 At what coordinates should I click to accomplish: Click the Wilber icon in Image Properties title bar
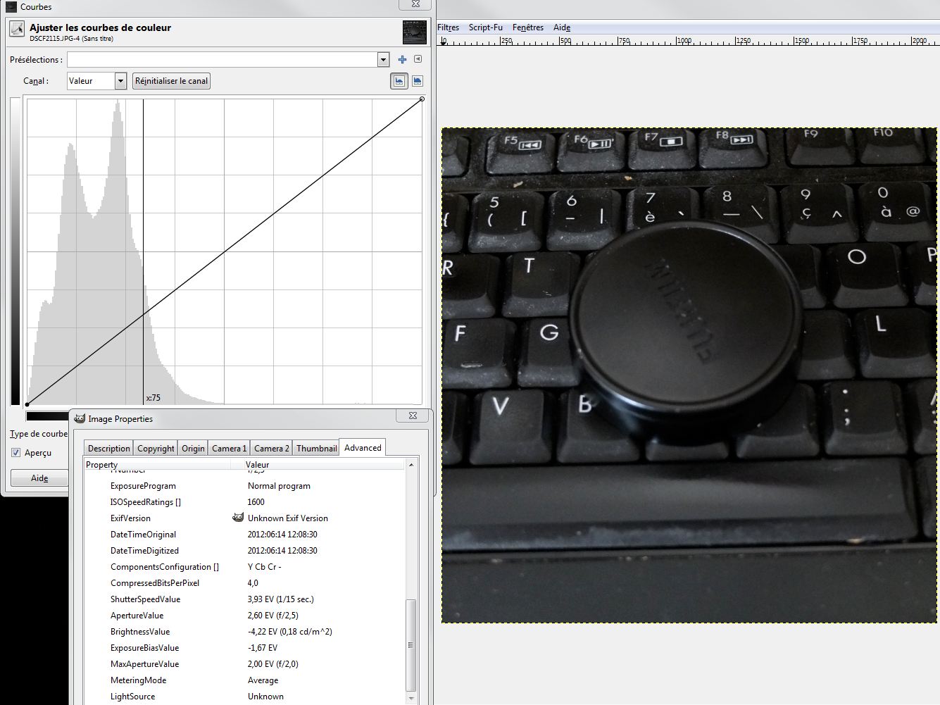(80, 419)
